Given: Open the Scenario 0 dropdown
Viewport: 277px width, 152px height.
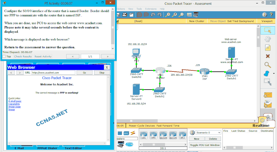Looking at the screenshot, I should click(x=208, y=133).
